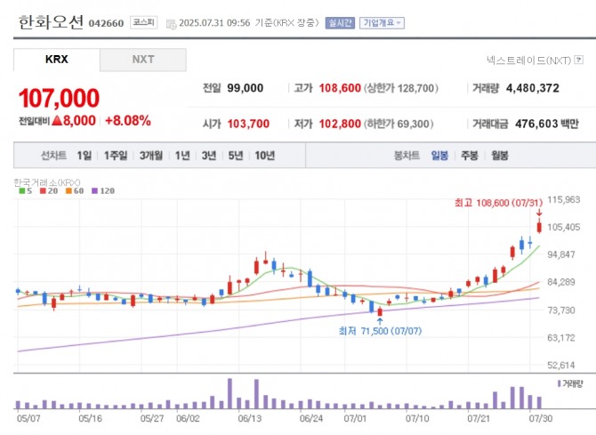Click the calendar icon beside the date
This screenshot has width=596, height=435.
point(172,24)
